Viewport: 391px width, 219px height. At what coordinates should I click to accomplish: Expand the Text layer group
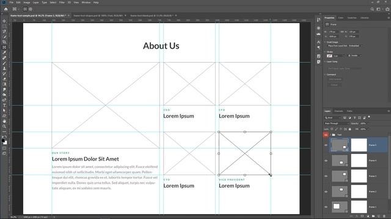click(x=331, y=135)
